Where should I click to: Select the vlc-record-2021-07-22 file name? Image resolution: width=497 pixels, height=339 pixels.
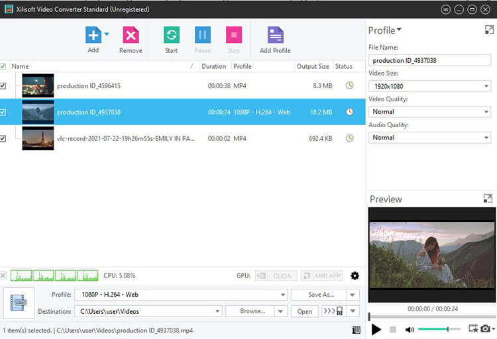coord(126,138)
